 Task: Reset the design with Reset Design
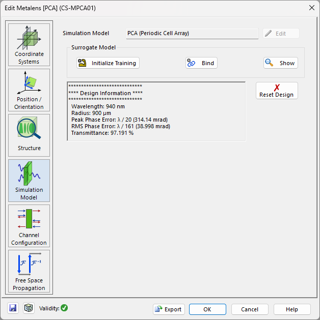[277, 91]
